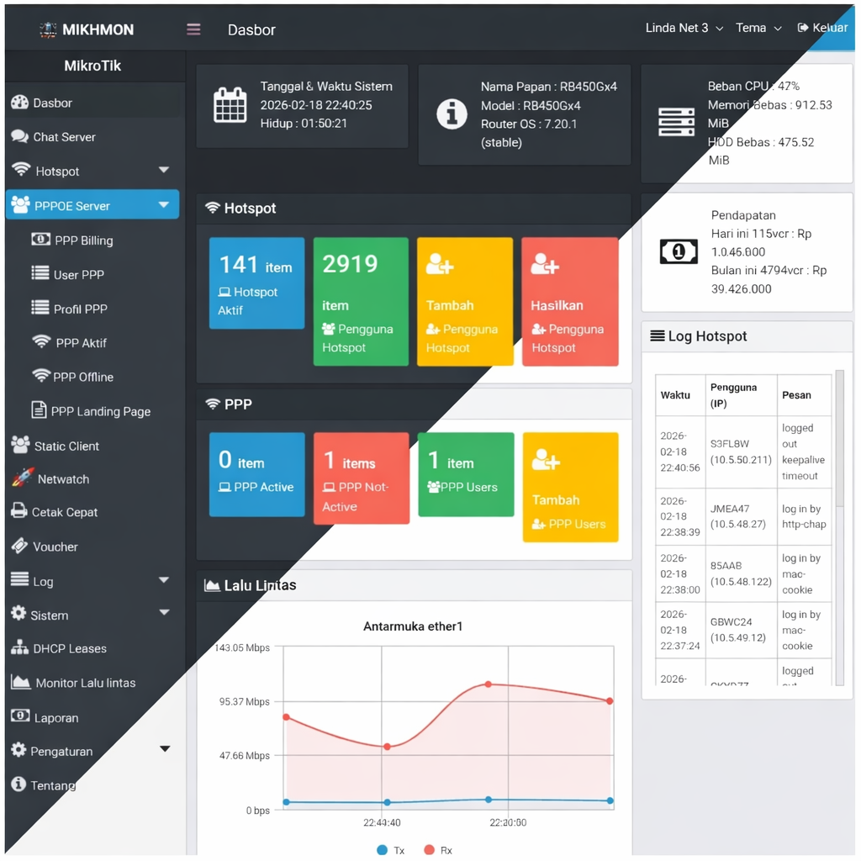Expand the Tema dropdown
Screen dimensions: 861x861
coord(757,28)
